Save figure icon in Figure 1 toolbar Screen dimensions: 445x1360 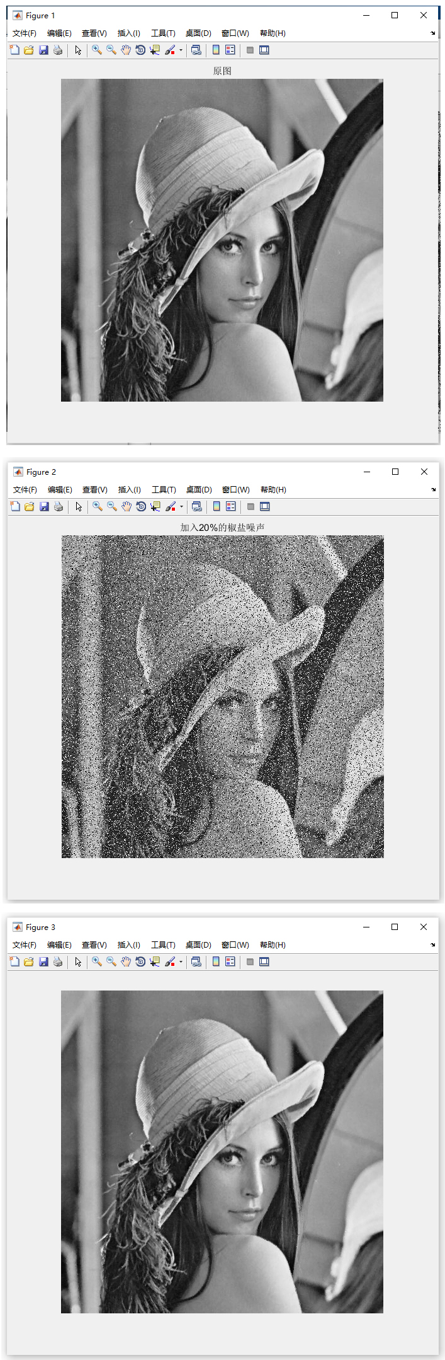[43, 50]
